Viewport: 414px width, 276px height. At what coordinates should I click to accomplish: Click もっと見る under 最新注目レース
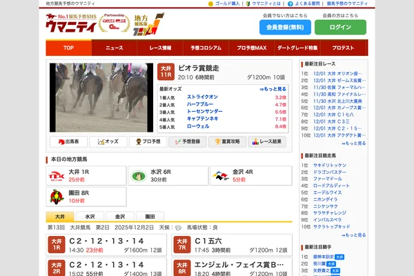tap(353, 144)
